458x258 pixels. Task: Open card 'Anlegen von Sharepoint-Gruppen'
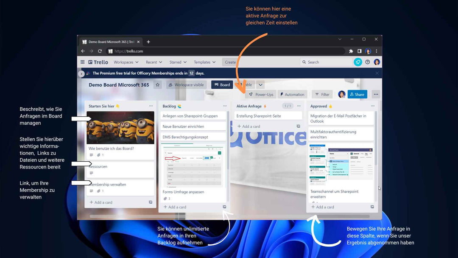193,116
